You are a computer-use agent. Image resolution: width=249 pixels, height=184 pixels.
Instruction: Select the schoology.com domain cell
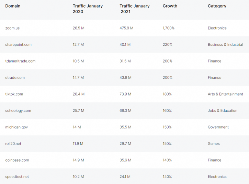pos(18,111)
